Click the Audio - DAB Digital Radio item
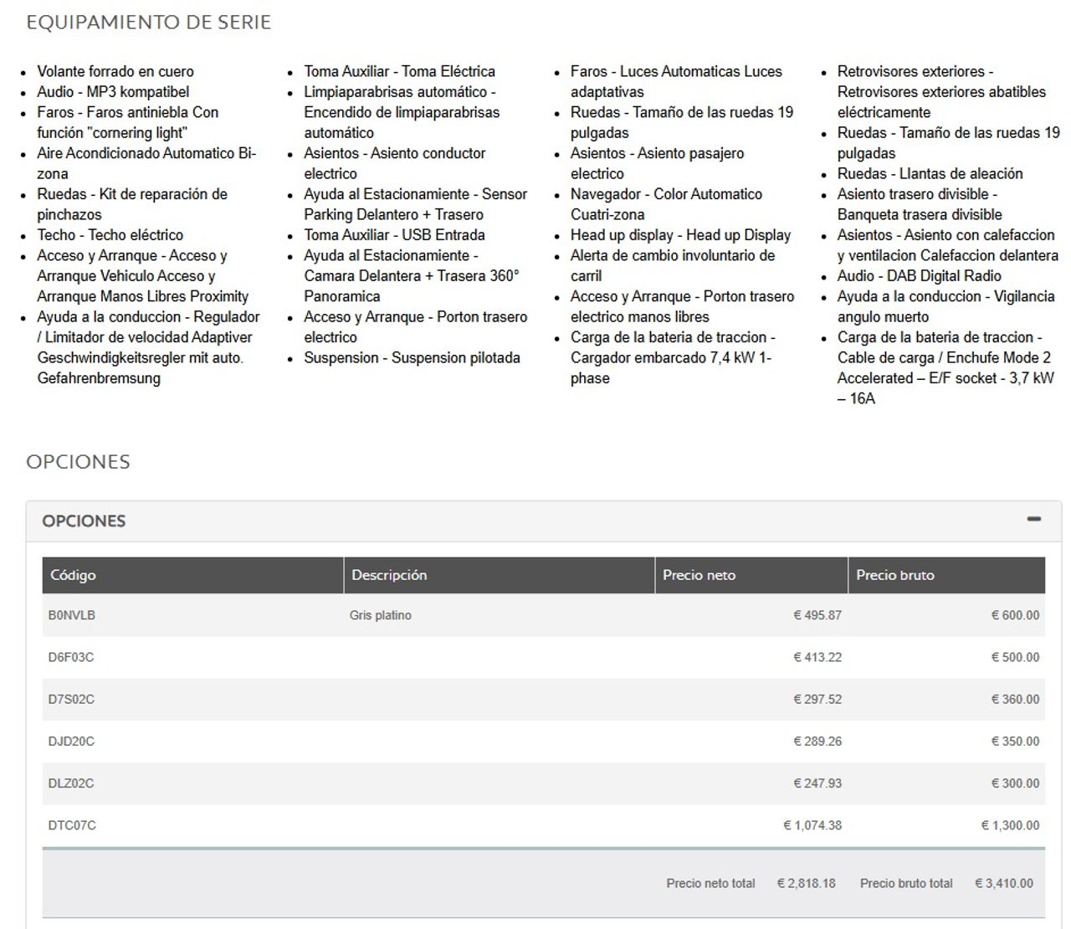This screenshot has width=1071, height=929. (x=919, y=276)
